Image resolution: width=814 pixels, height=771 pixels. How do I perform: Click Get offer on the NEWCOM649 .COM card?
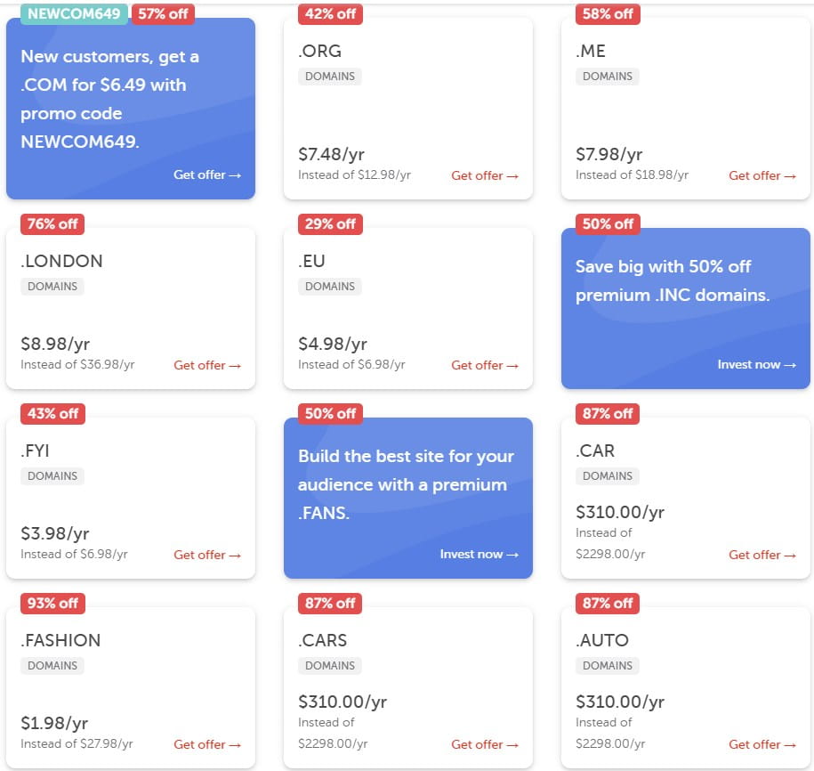[x=207, y=175]
